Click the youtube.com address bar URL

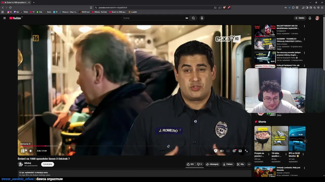click(113, 8)
